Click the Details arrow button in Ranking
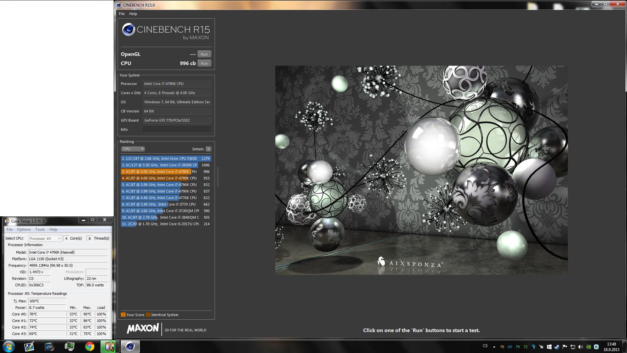This screenshot has height=353, width=627. click(209, 149)
